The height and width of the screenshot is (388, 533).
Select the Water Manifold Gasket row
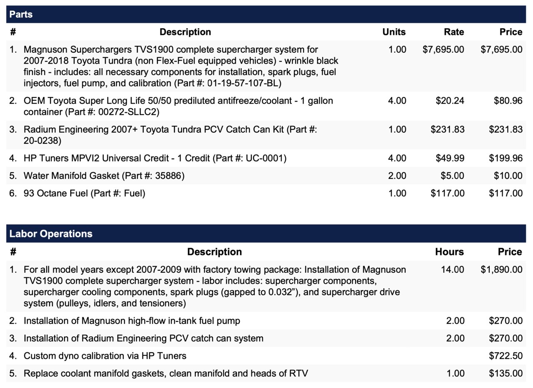point(266,175)
